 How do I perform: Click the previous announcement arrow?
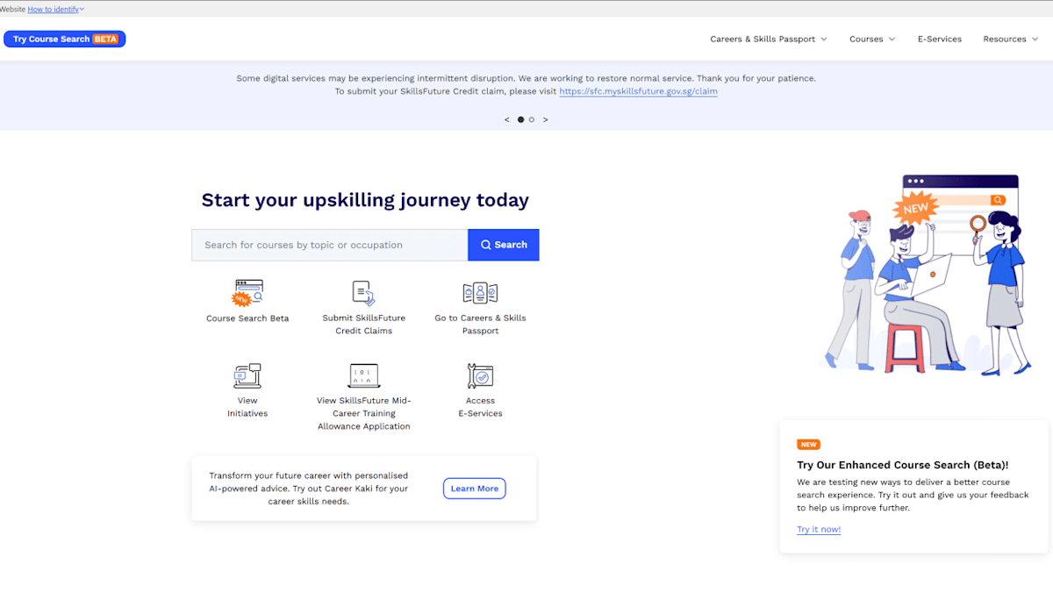click(507, 119)
